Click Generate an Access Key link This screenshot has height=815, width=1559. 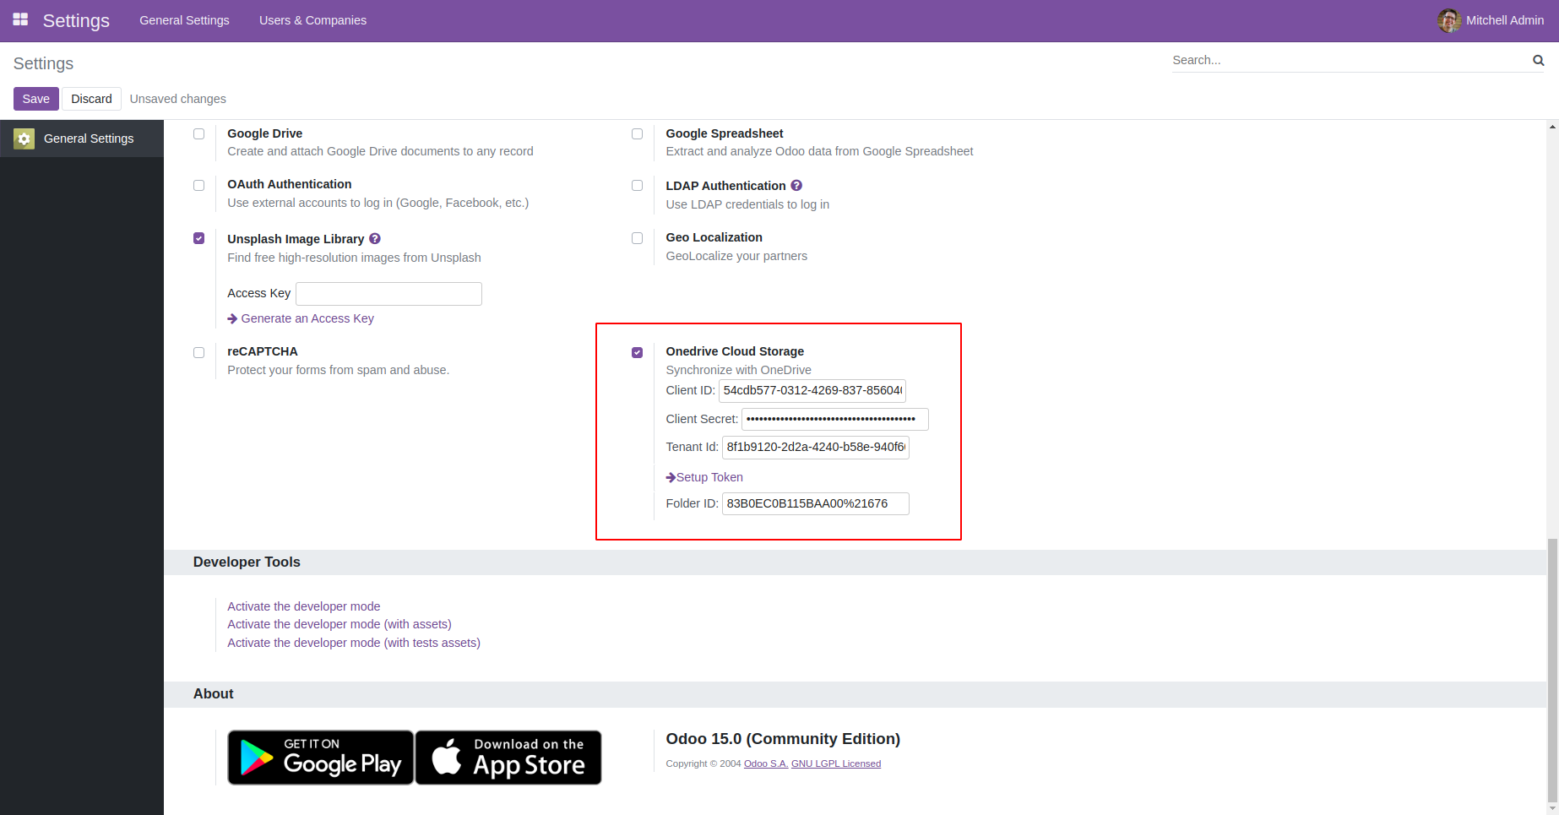tap(307, 318)
